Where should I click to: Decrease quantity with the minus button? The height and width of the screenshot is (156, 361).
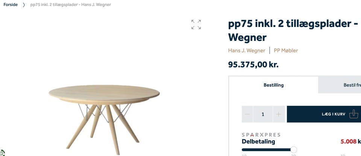[x=247, y=114]
